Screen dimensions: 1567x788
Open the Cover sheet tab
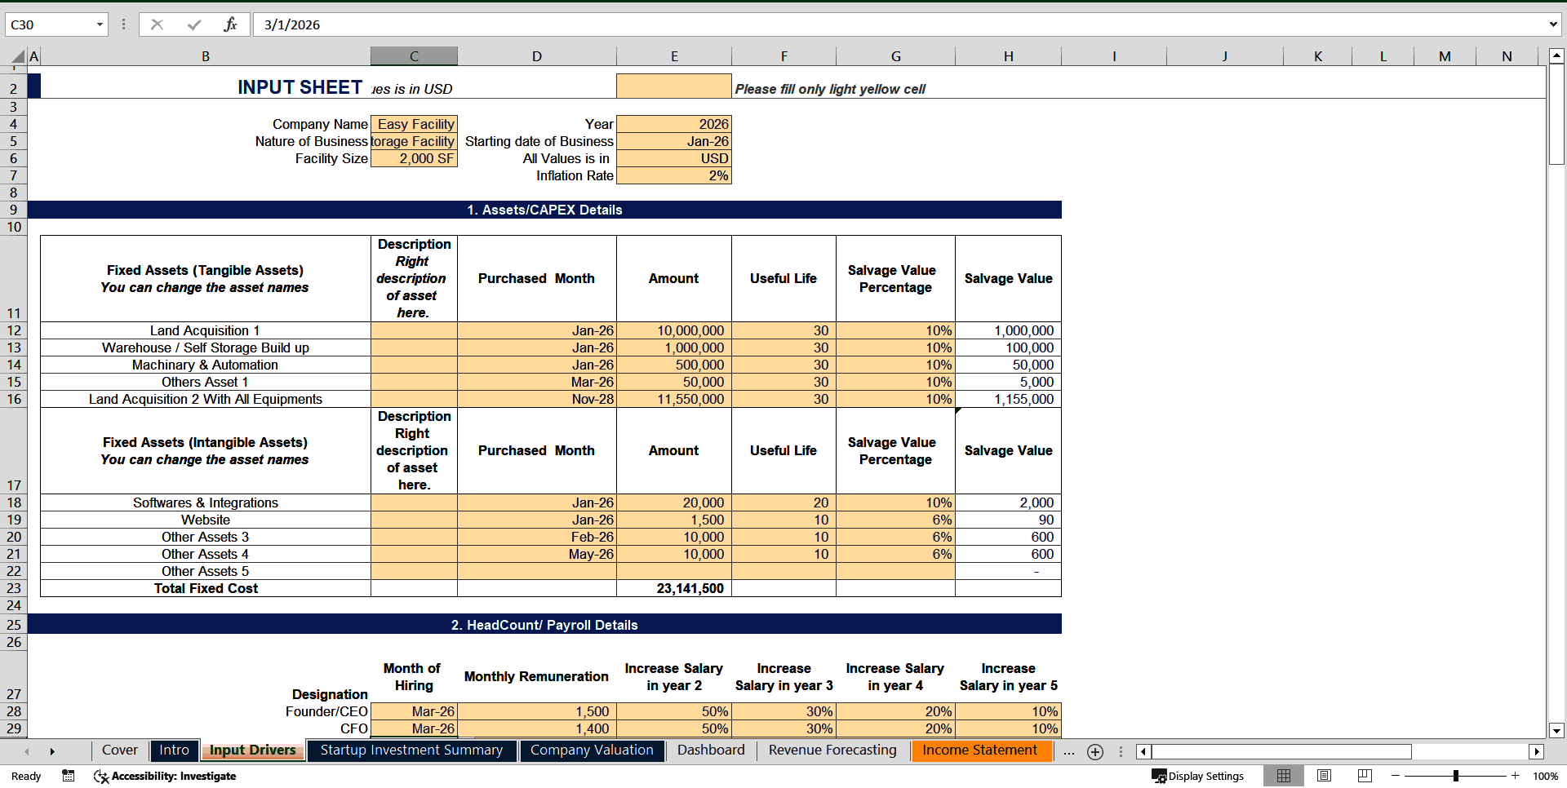point(120,750)
